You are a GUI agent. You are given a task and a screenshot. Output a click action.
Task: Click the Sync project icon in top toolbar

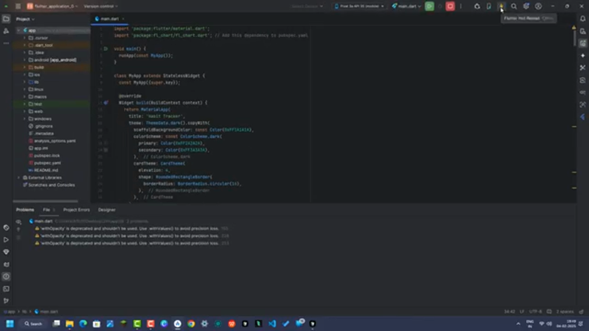477,6
